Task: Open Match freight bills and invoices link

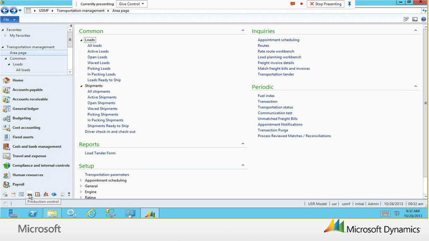Action: (x=284, y=69)
